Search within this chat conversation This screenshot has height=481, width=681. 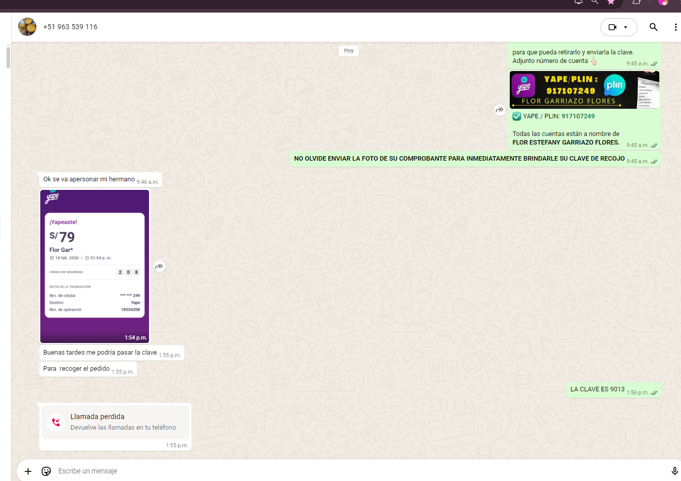(653, 27)
